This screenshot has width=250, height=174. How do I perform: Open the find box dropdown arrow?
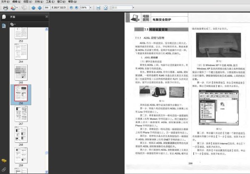[133, 8]
